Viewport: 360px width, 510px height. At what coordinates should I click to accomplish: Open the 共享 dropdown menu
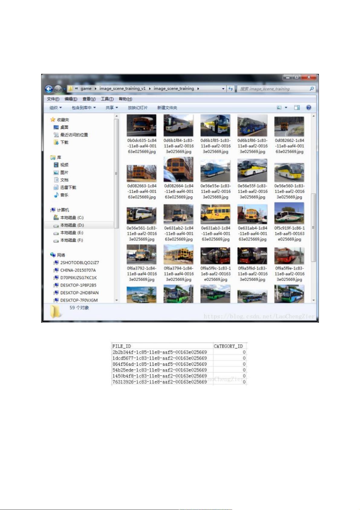click(112, 108)
